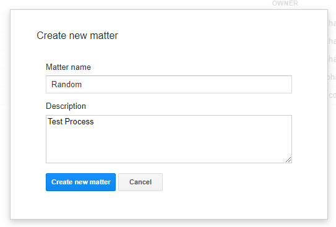Select fourth owner entry starting with 'pha'
Viewport: 336px width, 227px height.
click(332, 77)
